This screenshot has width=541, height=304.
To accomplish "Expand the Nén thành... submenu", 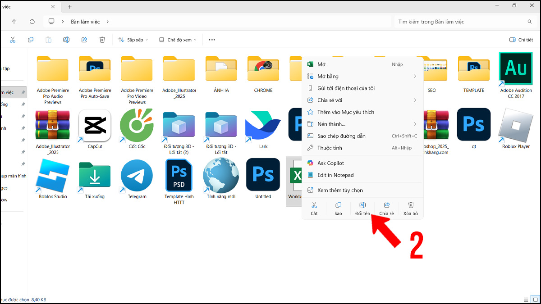I will click(x=415, y=124).
